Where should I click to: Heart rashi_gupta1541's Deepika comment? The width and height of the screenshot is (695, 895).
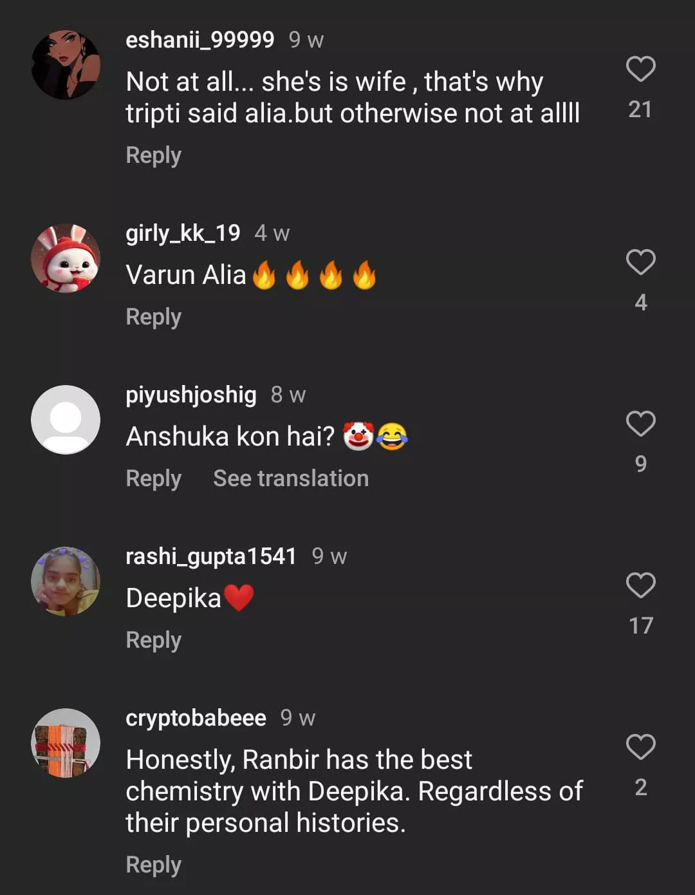[640, 585]
